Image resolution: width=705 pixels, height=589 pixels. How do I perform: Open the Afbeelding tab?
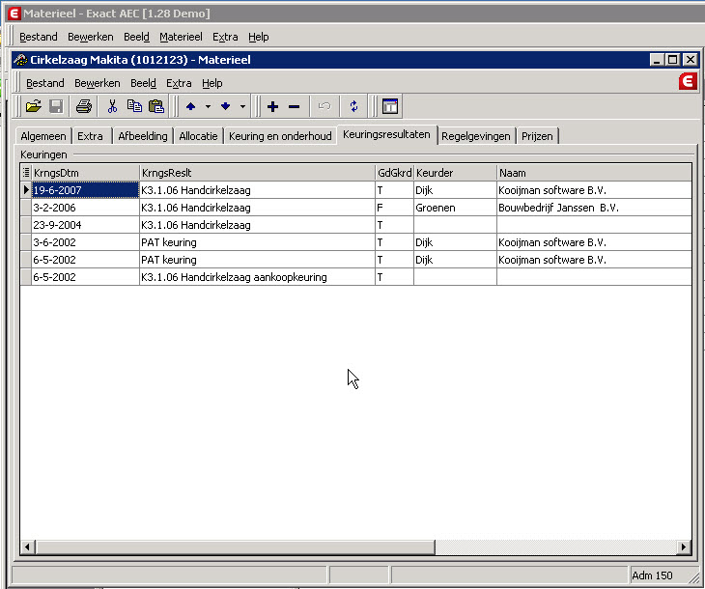pyautogui.click(x=143, y=136)
